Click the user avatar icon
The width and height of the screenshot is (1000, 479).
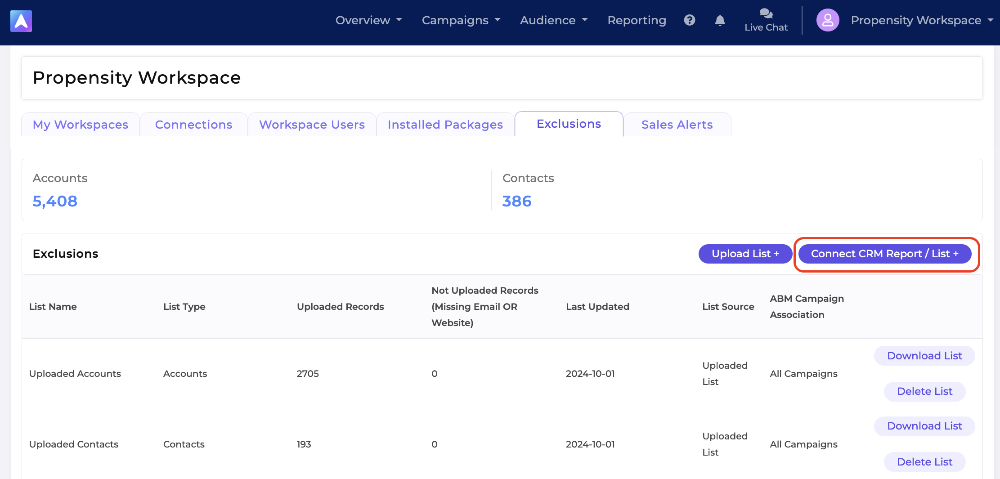(x=828, y=20)
